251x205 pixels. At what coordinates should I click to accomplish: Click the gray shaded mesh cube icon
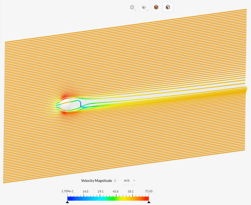144,7
